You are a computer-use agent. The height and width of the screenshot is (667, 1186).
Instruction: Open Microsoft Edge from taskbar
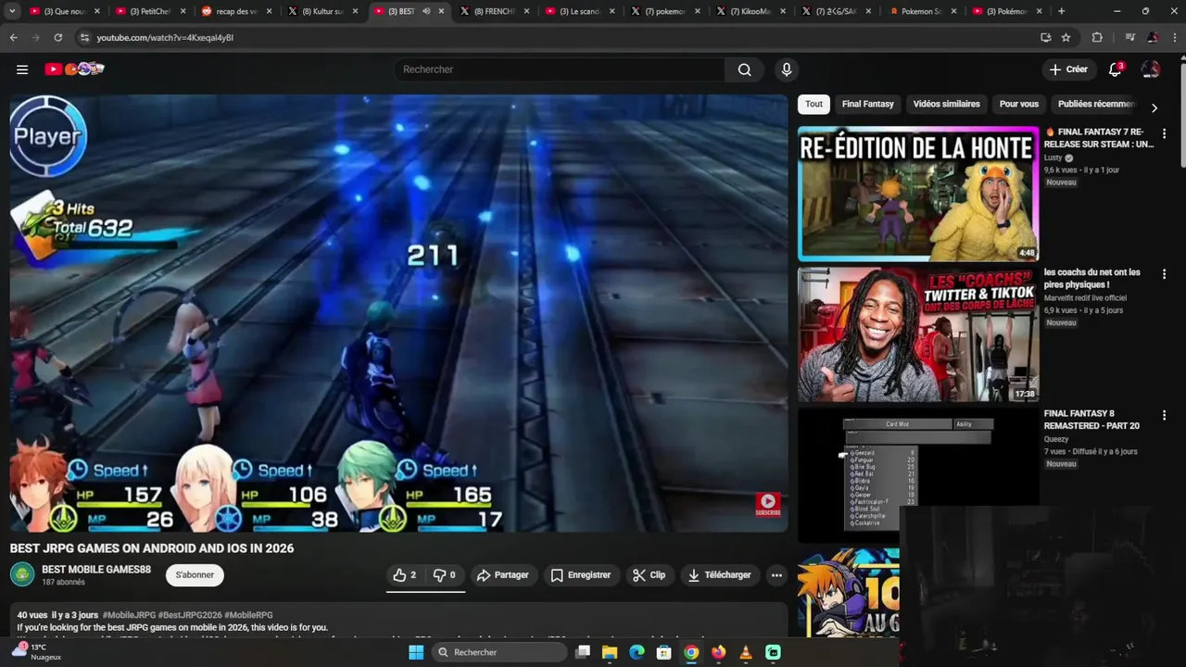637,652
